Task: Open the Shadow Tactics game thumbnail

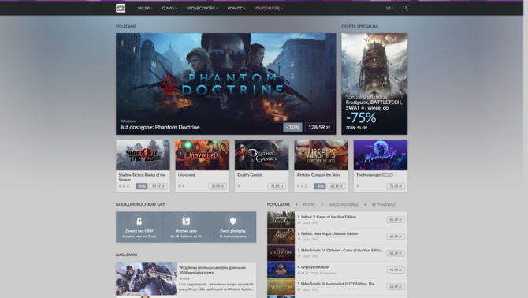Action: click(x=143, y=155)
